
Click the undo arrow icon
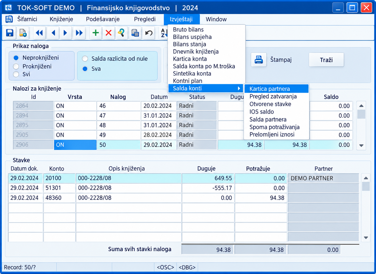click(x=149, y=33)
